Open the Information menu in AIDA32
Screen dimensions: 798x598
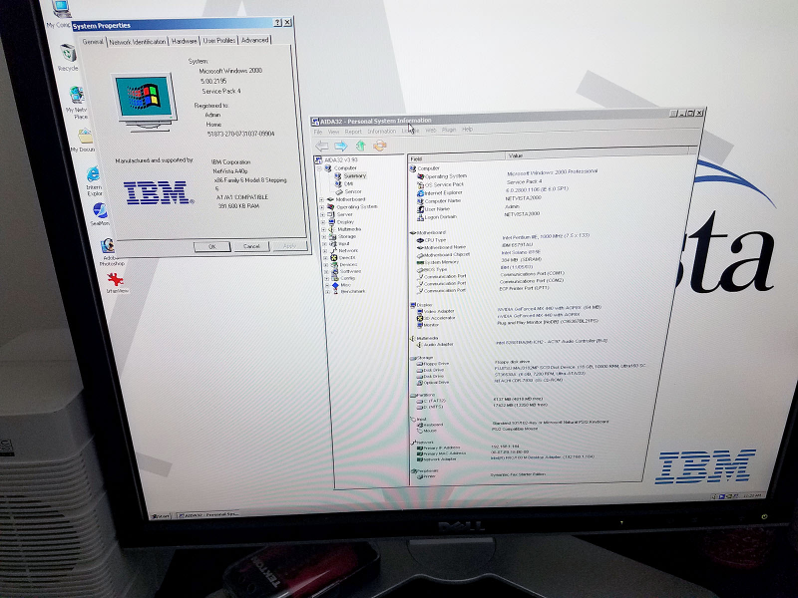(382, 132)
